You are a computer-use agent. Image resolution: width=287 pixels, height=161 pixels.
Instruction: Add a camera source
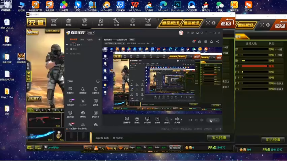pyautogui.click(x=137, y=120)
